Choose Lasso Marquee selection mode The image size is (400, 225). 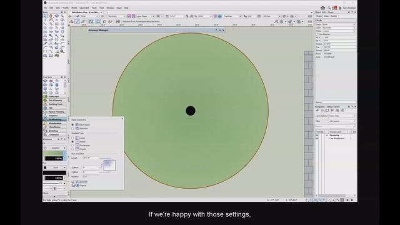coord(104,22)
